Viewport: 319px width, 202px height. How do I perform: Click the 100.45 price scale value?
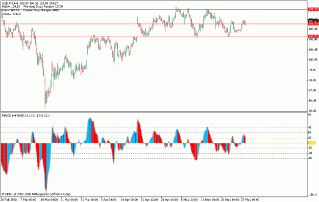click(x=313, y=60)
